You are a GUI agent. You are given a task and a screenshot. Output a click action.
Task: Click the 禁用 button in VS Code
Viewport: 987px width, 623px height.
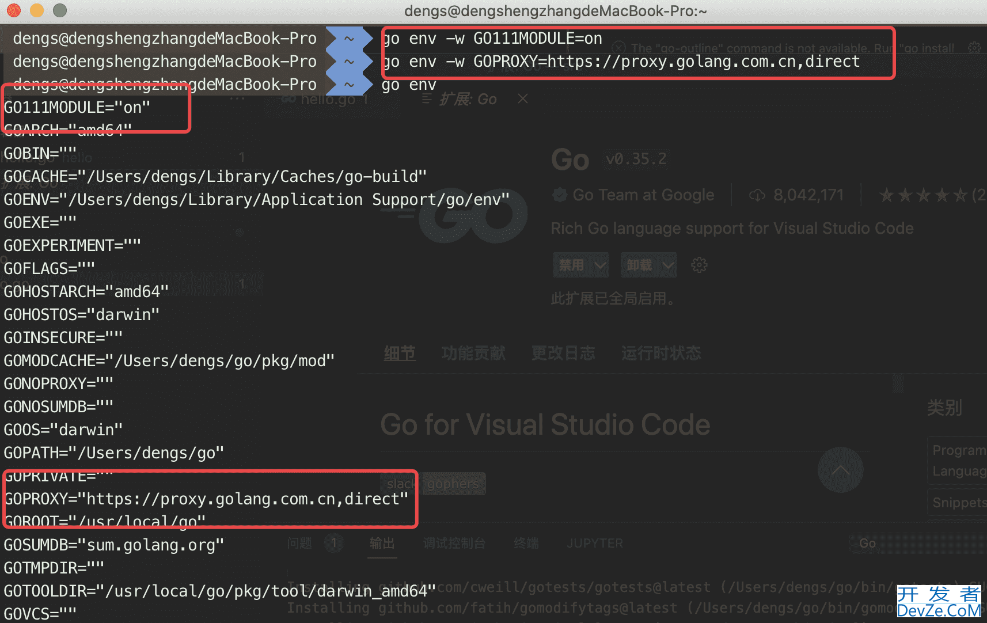click(x=572, y=265)
